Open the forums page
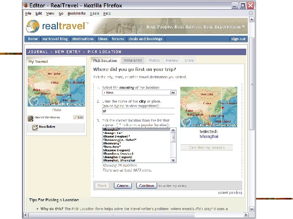The width and height of the screenshot is (293, 219). tap(118, 39)
